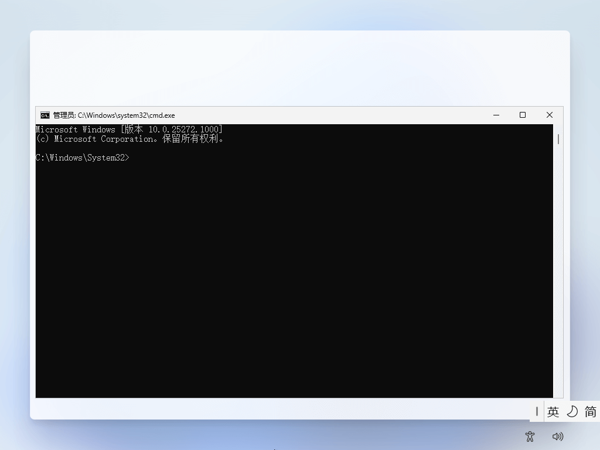
Task: Close the cmd.exe window
Action: (x=550, y=115)
